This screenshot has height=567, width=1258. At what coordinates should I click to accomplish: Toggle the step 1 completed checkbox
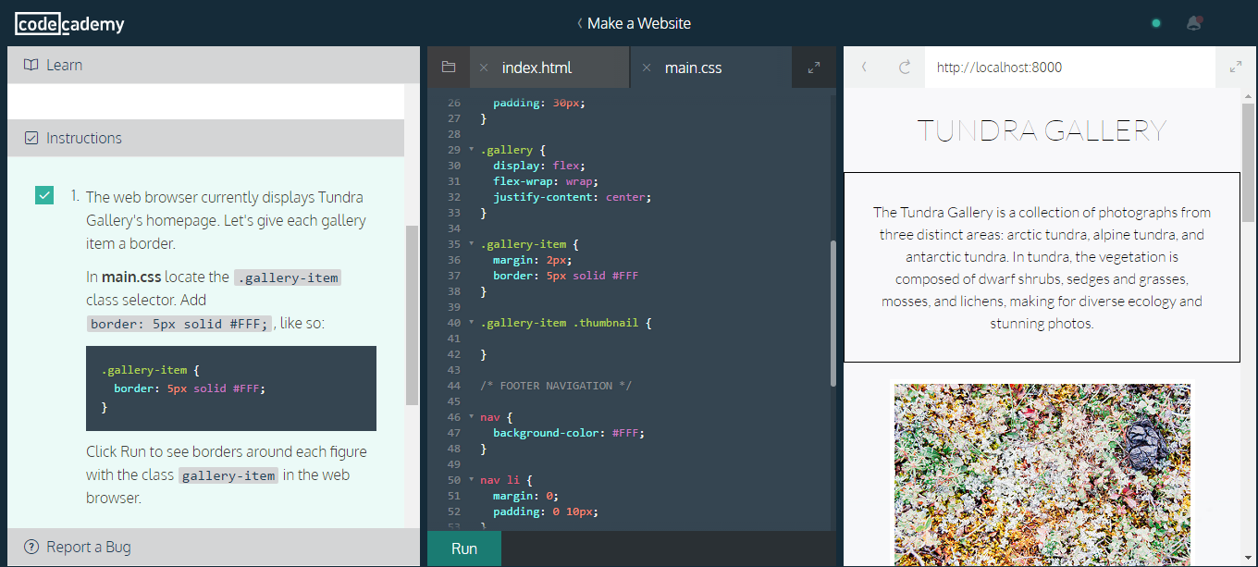(x=44, y=195)
